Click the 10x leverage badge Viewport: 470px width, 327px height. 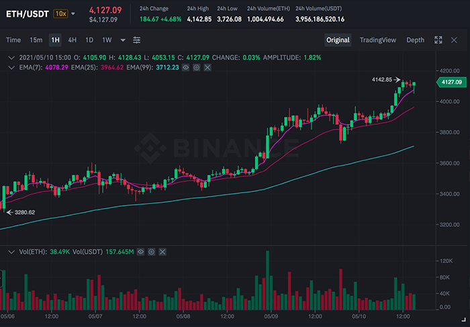60,13
